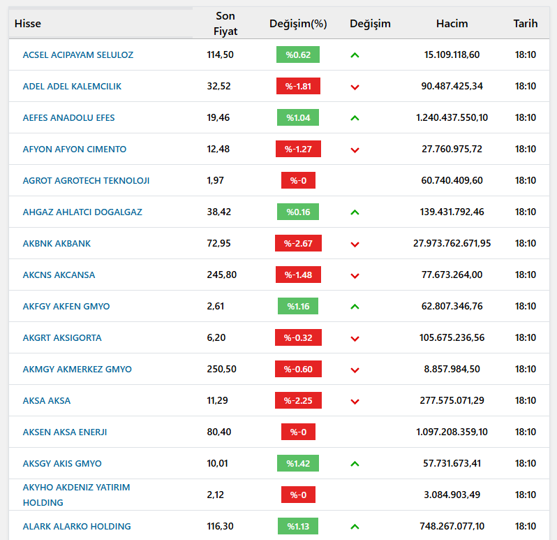Click the red down arrow for AKBNK

(355, 245)
